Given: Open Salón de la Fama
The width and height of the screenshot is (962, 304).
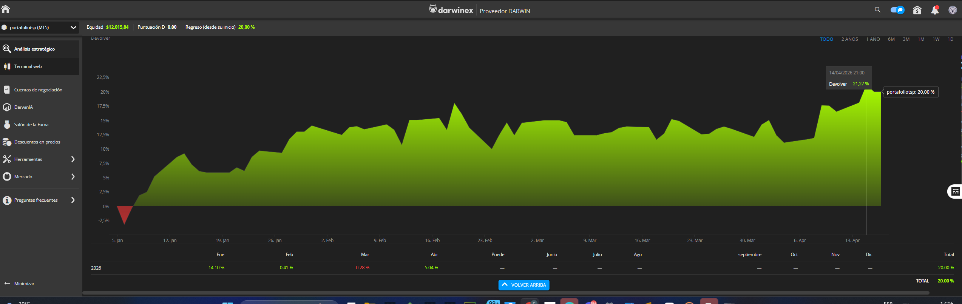Looking at the screenshot, I should click(31, 125).
